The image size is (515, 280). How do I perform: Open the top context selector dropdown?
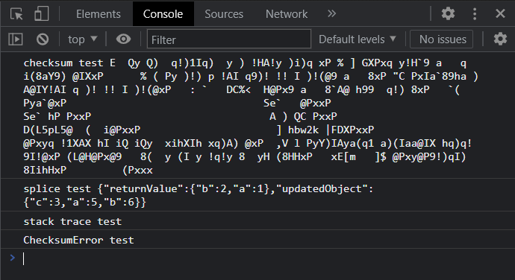coord(82,39)
